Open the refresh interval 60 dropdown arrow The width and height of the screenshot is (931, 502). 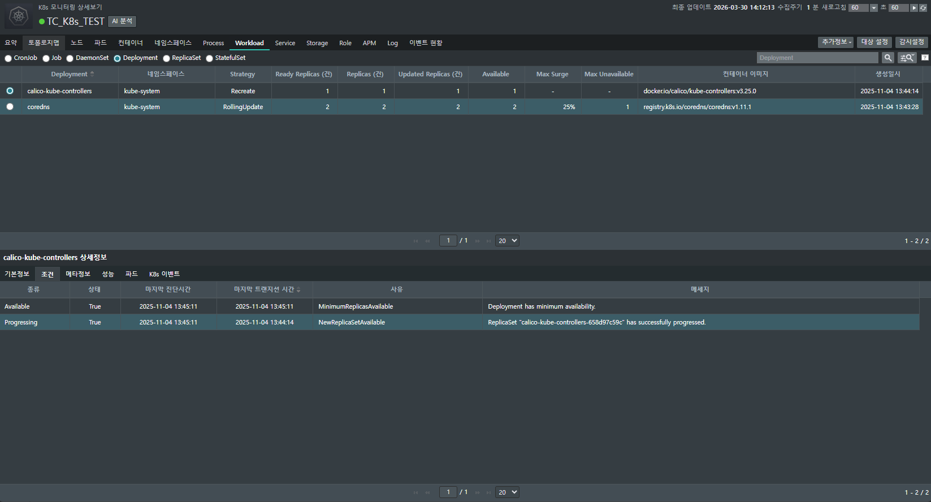click(x=874, y=8)
